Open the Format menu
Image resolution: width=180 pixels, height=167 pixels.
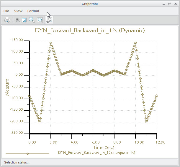(33, 11)
